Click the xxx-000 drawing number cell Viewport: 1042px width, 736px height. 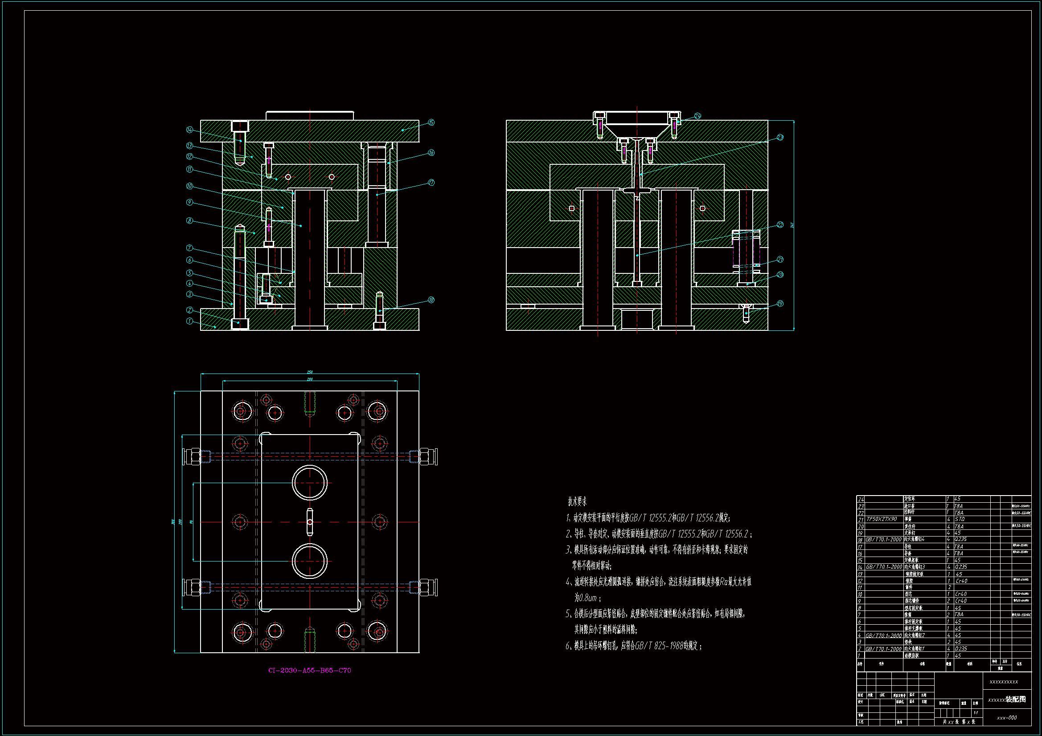pyautogui.click(x=1007, y=718)
